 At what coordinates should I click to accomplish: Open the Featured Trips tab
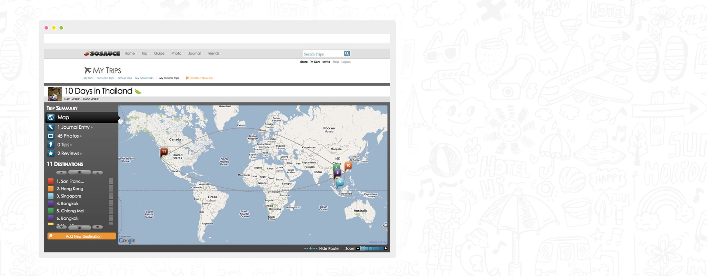[x=105, y=78]
